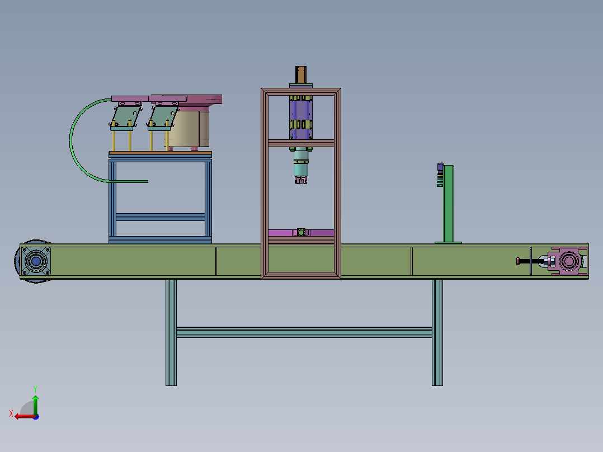Select the right support leg under the conveyor
Viewport: 603px width, 452px height.
(x=437, y=332)
